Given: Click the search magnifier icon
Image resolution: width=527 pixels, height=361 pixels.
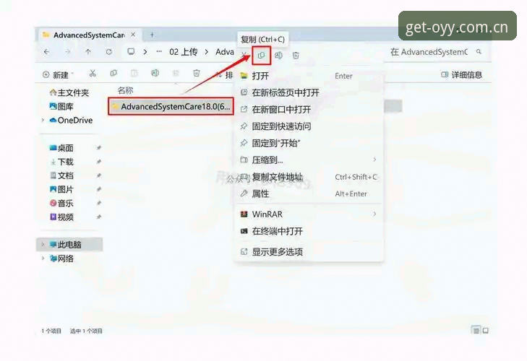Looking at the screenshot, I should [479, 52].
